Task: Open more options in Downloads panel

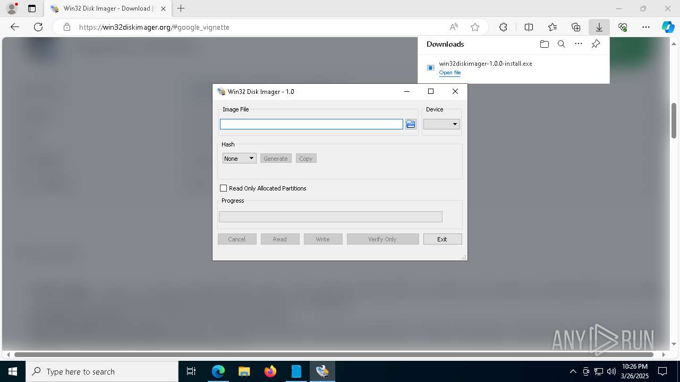Action: [x=579, y=44]
